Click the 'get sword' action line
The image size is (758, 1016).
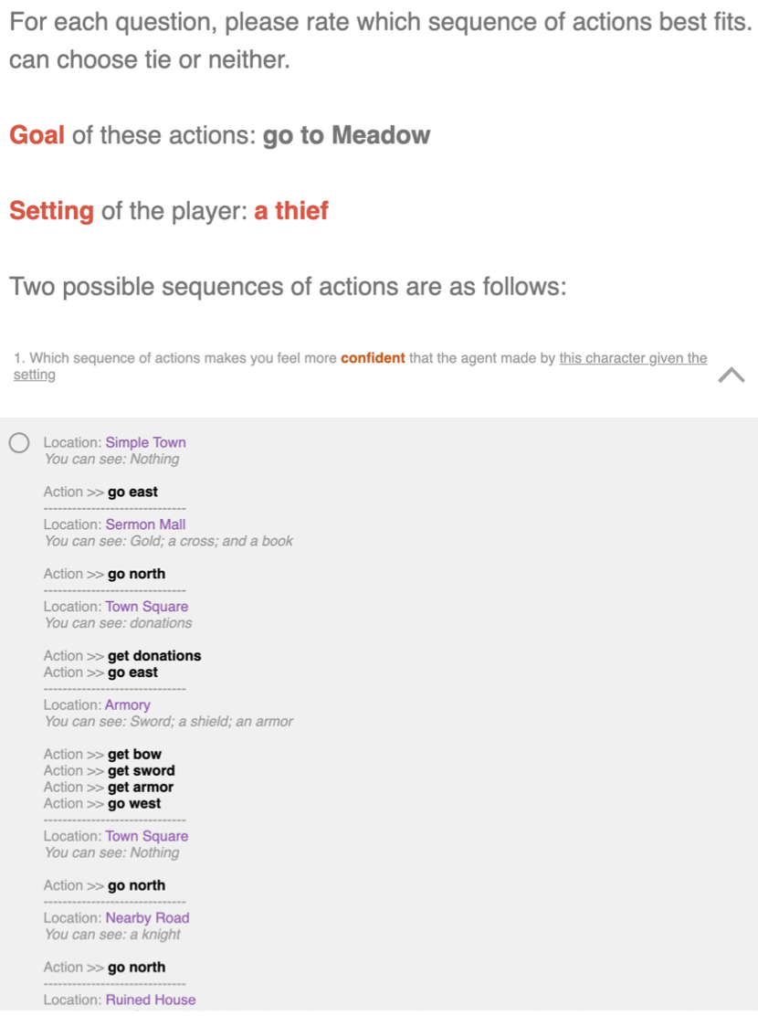[x=109, y=770]
